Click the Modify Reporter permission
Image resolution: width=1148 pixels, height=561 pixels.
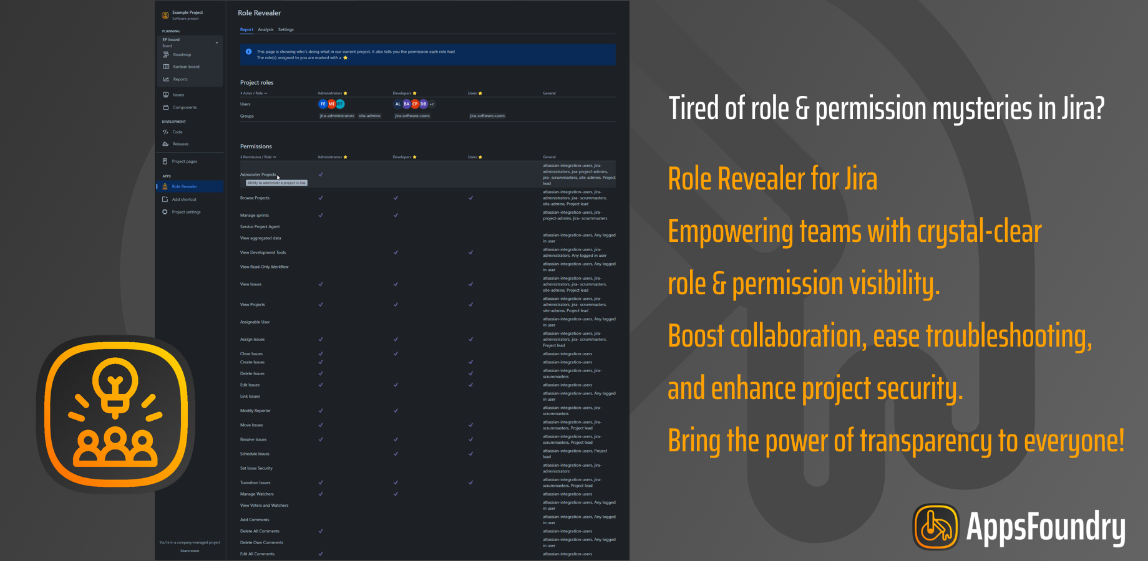(256, 411)
